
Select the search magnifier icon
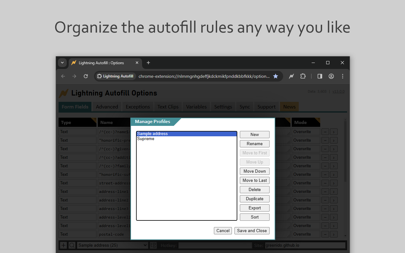click(72, 245)
